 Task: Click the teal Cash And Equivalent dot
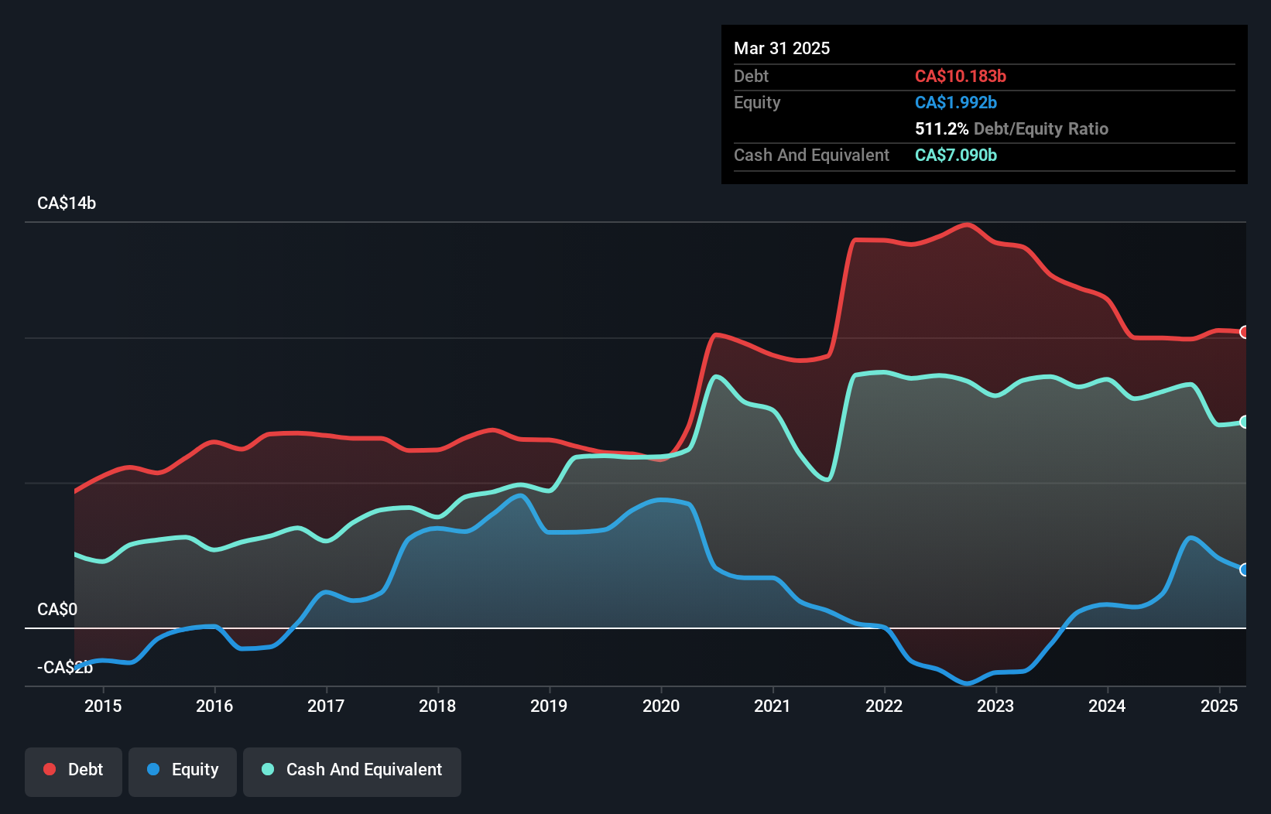coord(268,769)
